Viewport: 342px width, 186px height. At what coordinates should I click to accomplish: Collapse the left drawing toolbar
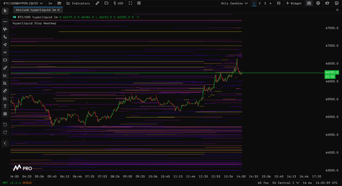5,143
